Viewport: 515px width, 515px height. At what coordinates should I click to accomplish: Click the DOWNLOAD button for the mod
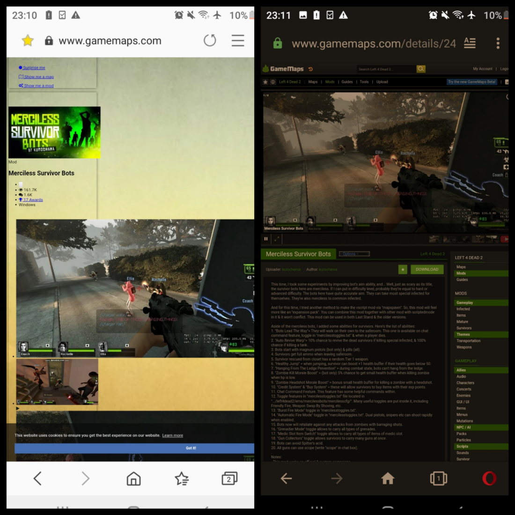(x=427, y=269)
